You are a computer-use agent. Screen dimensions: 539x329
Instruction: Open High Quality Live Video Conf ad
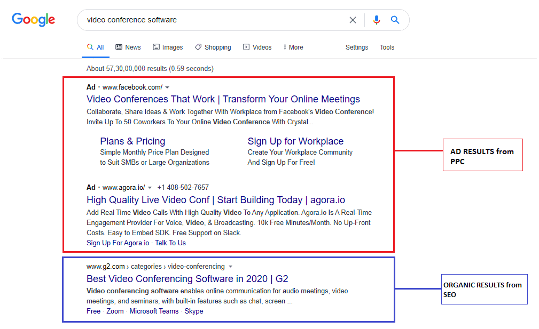coord(216,199)
